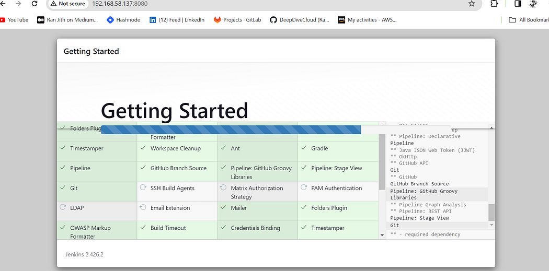549x271 pixels.
Task: Select the log entry ** Pipeline: REST API
Action: click(421, 211)
